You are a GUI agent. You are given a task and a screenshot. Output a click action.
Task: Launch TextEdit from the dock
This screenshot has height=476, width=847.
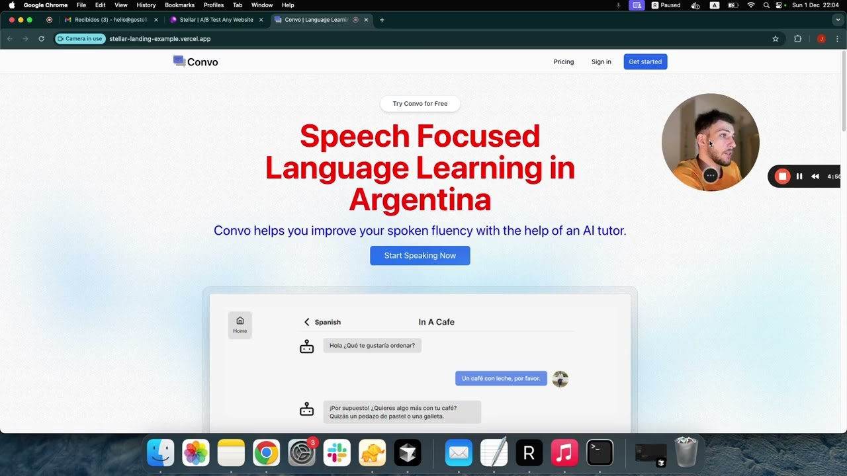[x=494, y=453]
